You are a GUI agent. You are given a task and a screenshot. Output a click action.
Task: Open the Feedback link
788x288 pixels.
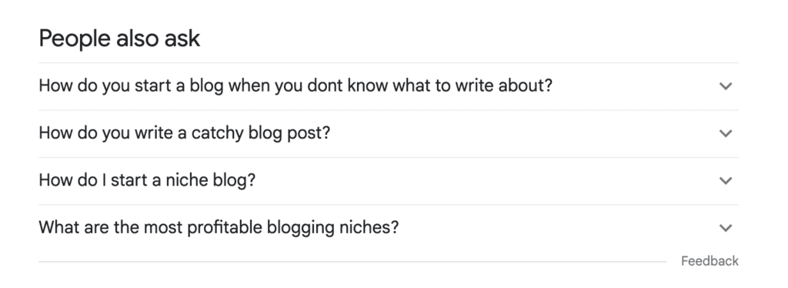(x=710, y=261)
